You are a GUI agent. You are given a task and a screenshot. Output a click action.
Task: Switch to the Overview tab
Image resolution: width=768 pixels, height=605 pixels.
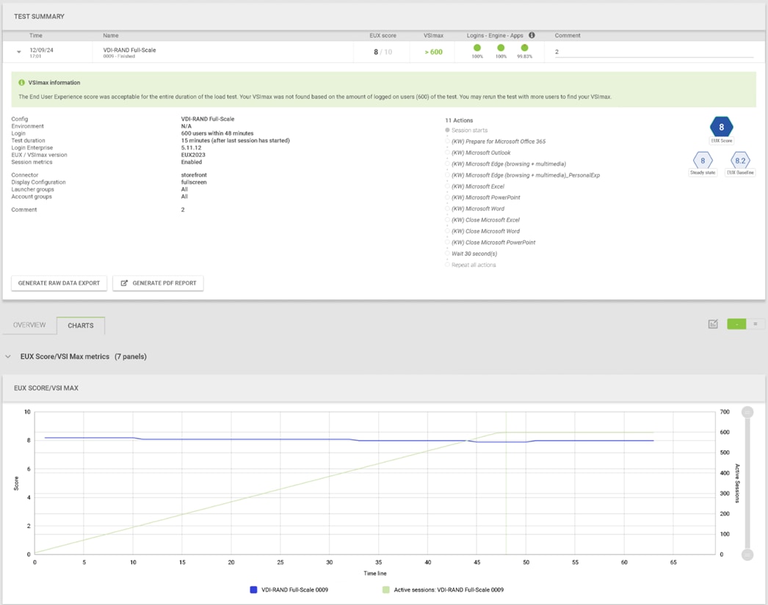point(29,324)
